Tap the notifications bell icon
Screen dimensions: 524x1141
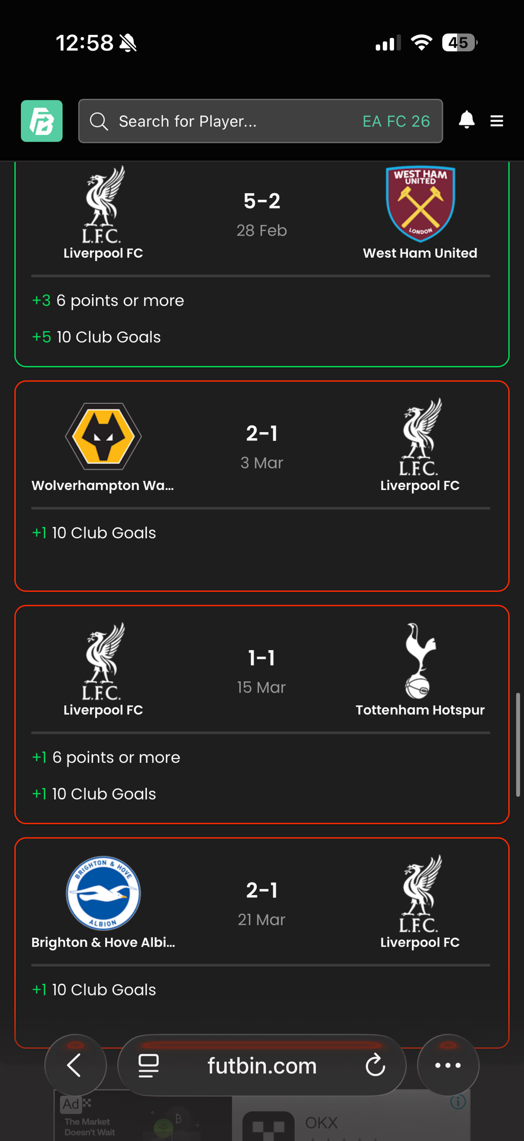(x=466, y=120)
